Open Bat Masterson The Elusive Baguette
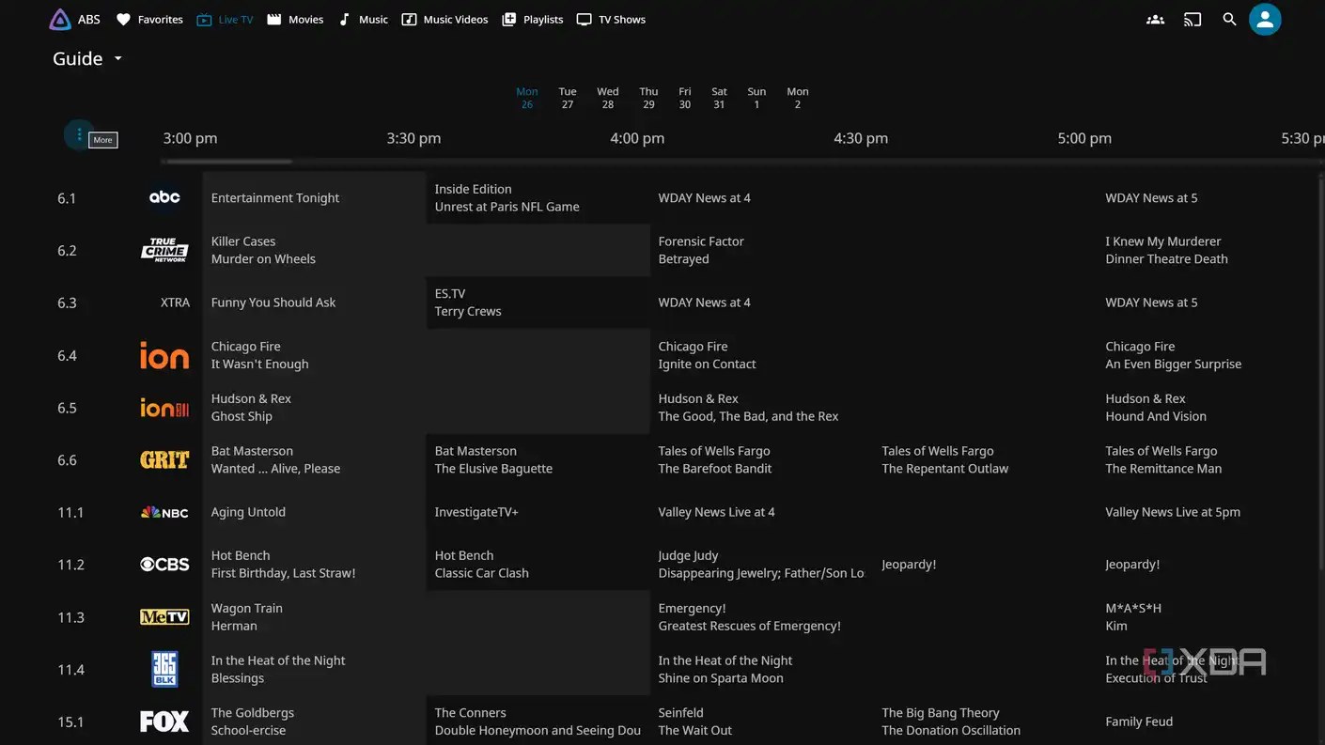The image size is (1325, 745). [x=538, y=460]
